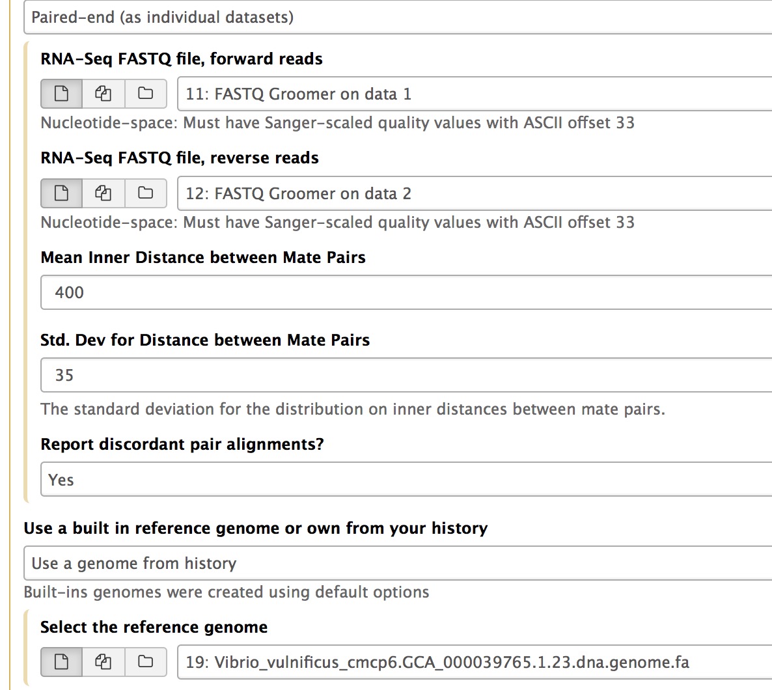Pick dataset collection folder icon for reference genome
Viewport: 772px width, 690px height.
[x=145, y=662]
